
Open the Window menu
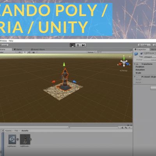(4, 41)
